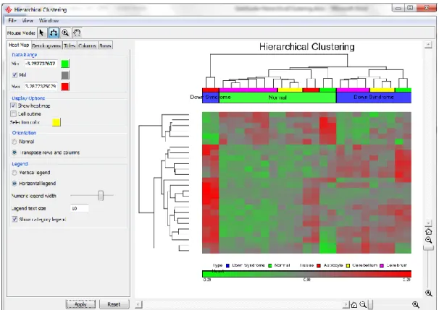Click the green-to-red color legend bar
This screenshot has width=439, height=310.
click(306, 274)
